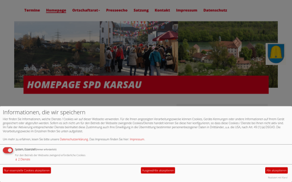This screenshot has width=292, height=182.
Task: Click the street festival crowd photo
Action: point(139,48)
